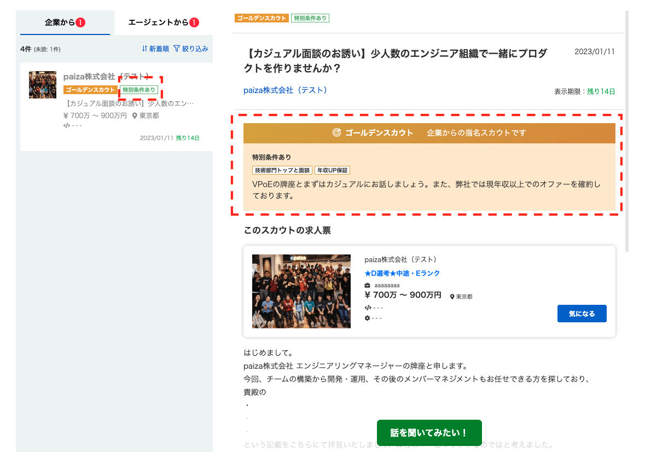Click the scout message title starting 【カジュアル面談のお誘い】
This screenshot has height=452, width=645.
click(396, 61)
